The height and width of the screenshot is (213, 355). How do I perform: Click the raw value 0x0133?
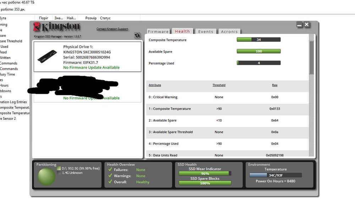coord(275,109)
